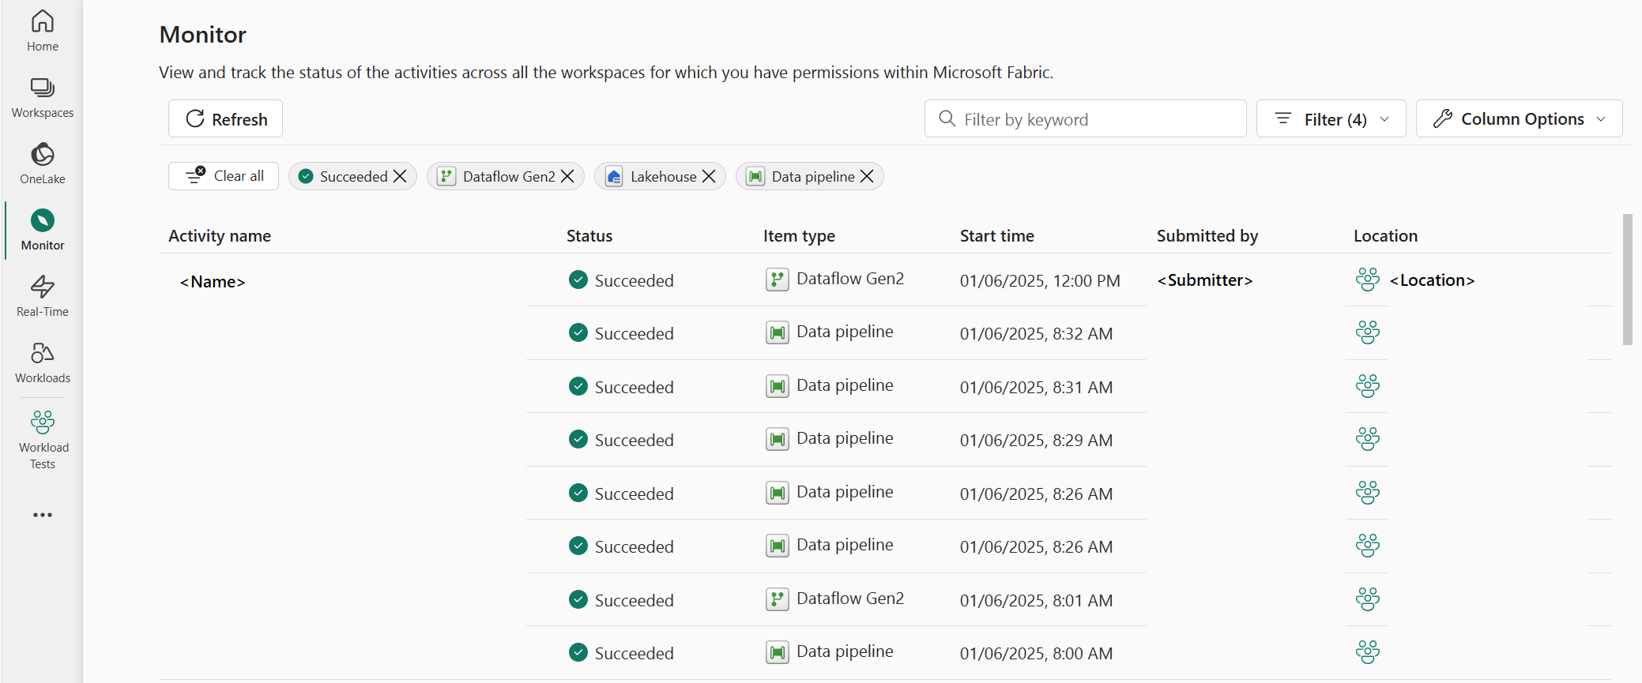
Task: Open the Real-Time hub
Action: pyautogui.click(x=43, y=297)
